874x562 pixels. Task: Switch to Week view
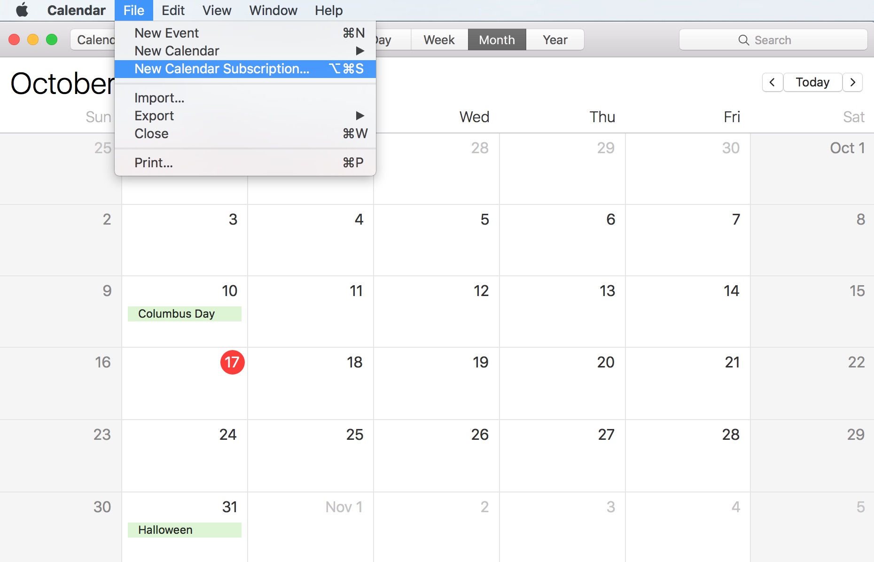click(439, 40)
